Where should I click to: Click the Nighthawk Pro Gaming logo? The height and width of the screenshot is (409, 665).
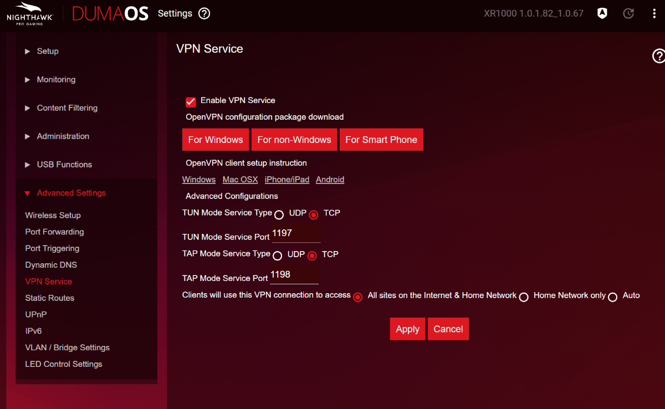(x=30, y=14)
